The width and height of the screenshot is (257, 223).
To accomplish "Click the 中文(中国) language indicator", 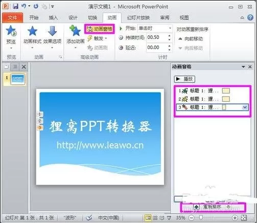I will [108, 218].
